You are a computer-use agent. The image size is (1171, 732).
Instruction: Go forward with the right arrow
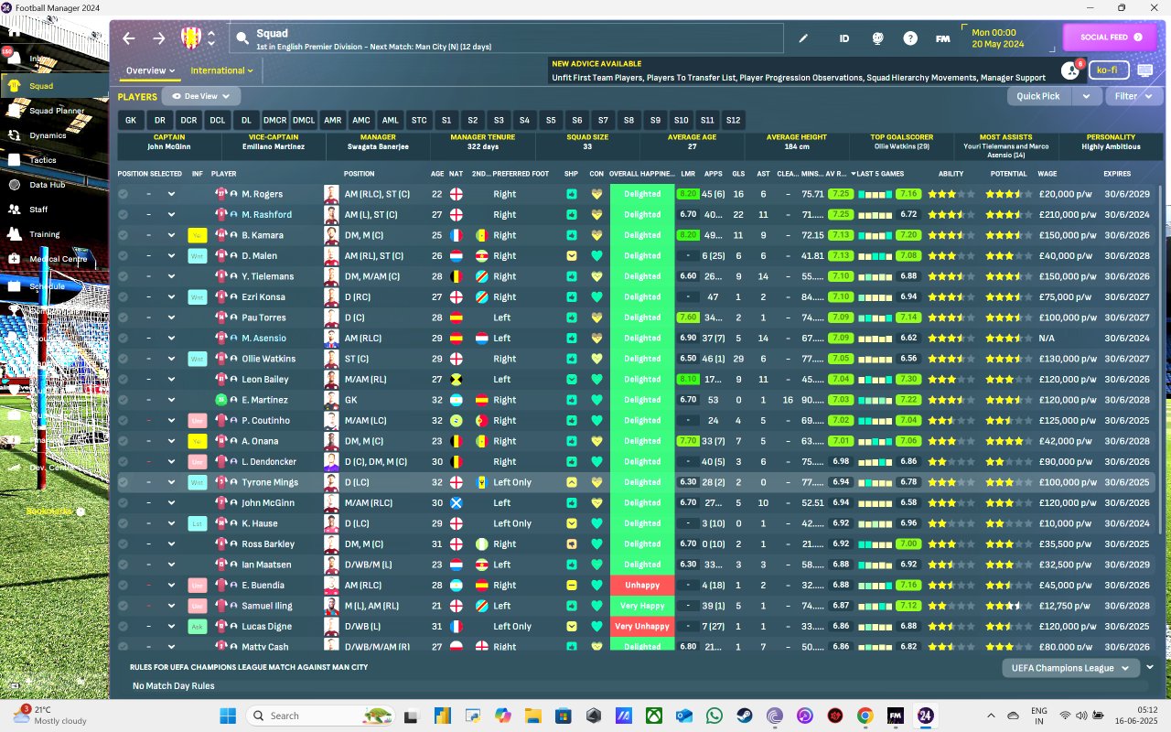(x=159, y=38)
